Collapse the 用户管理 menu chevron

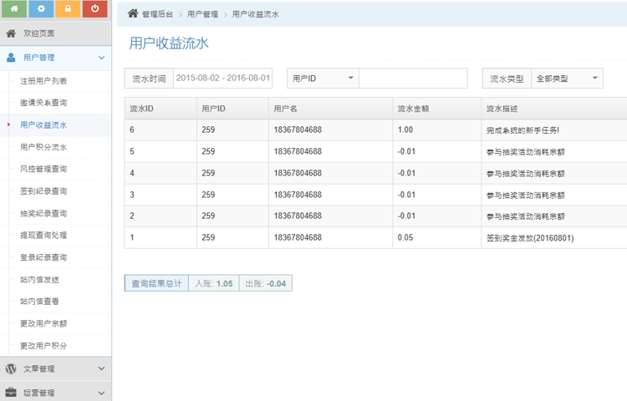pyautogui.click(x=101, y=58)
